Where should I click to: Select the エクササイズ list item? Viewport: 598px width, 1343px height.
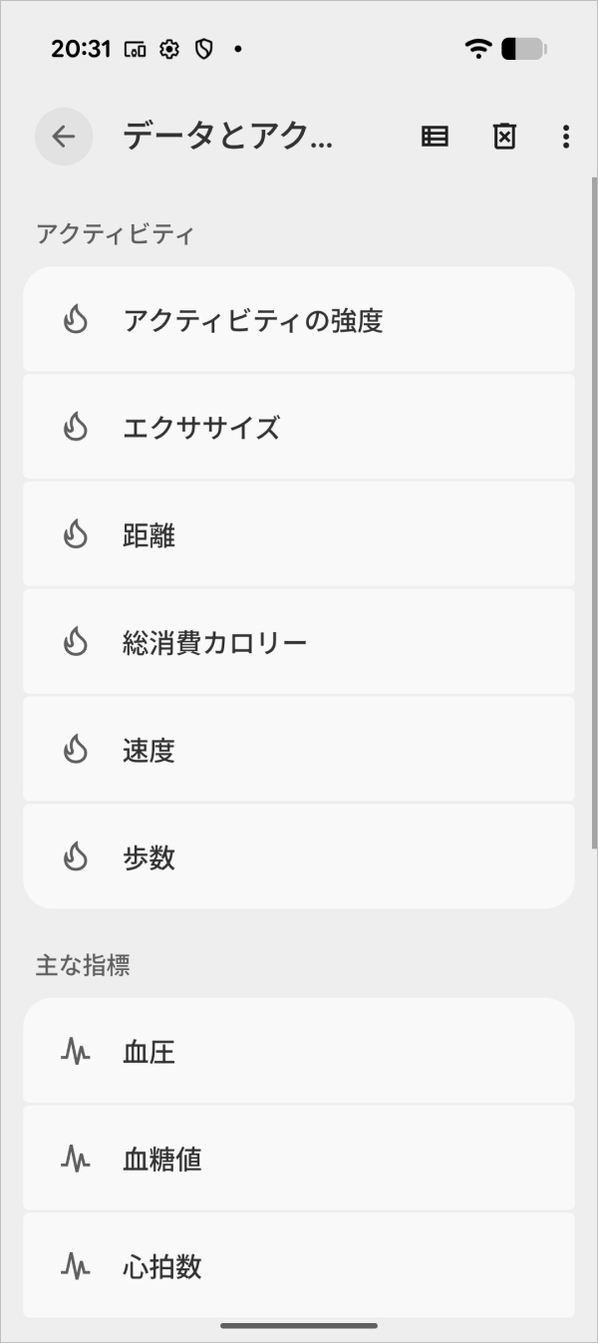tap(299, 428)
